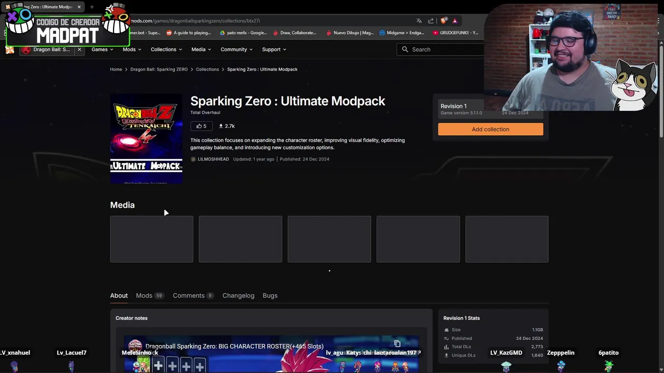Image resolution: width=664 pixels, height=373 pixels.
Task: Click 'Revision 1 Stats' heading
Action: pos(462,318)
